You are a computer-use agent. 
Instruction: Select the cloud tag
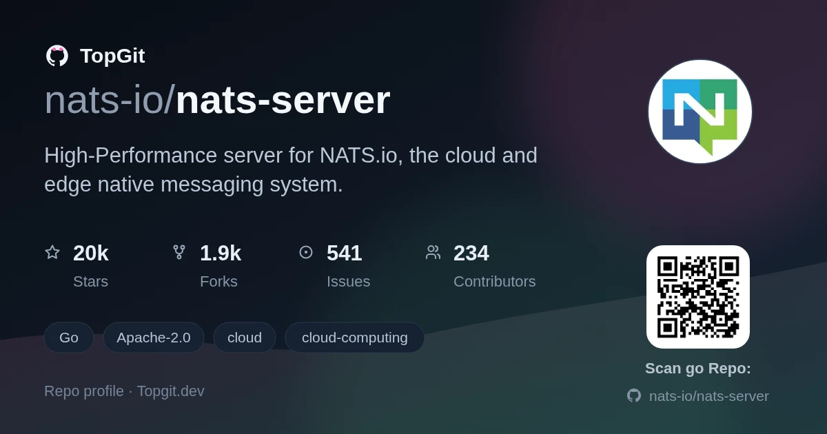(245, 338)
